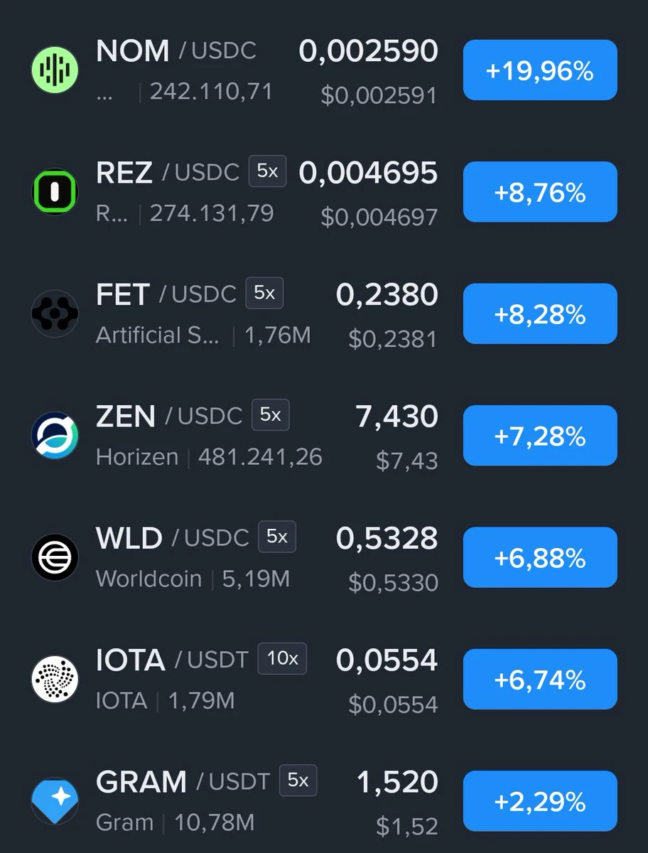Tap the NOM coin logo icon
This screenshot has width=648, height=853.
[55, 70]
